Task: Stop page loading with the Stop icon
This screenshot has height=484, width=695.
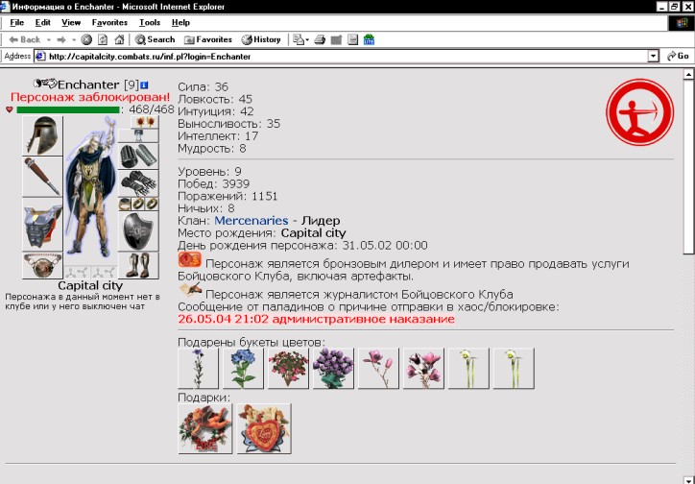Action: click(86, 40)
